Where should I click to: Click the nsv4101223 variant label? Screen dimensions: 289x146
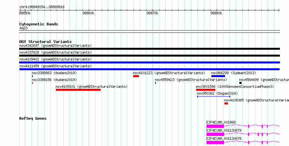click(x=169, y=73)
